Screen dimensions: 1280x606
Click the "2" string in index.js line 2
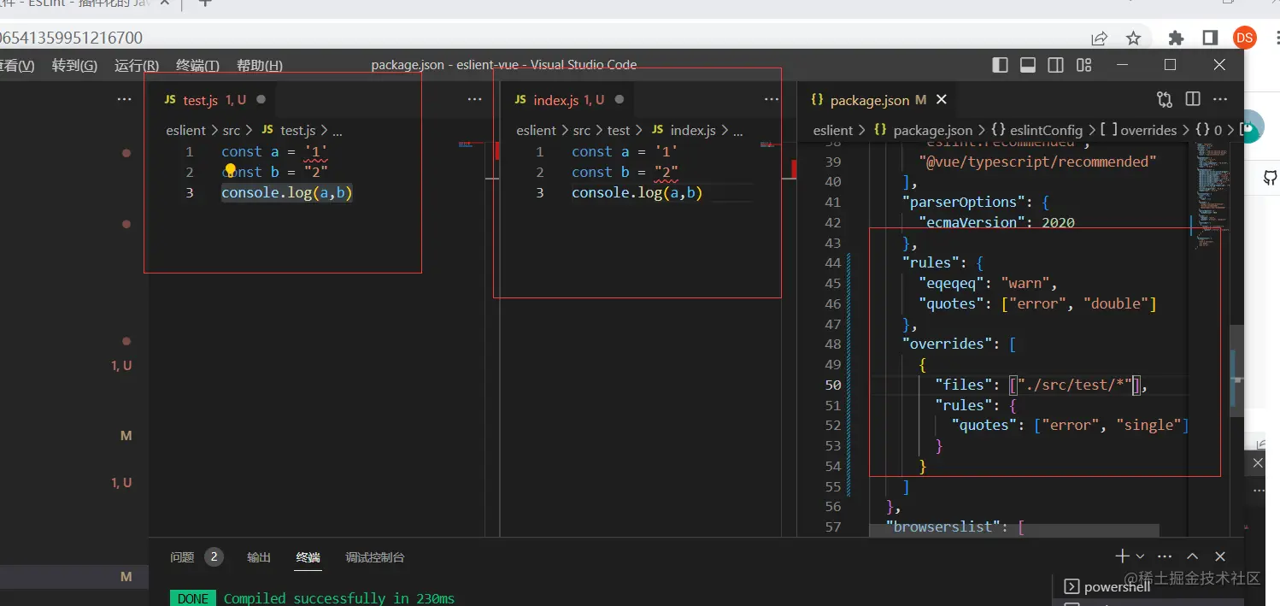tap(666, 173)
